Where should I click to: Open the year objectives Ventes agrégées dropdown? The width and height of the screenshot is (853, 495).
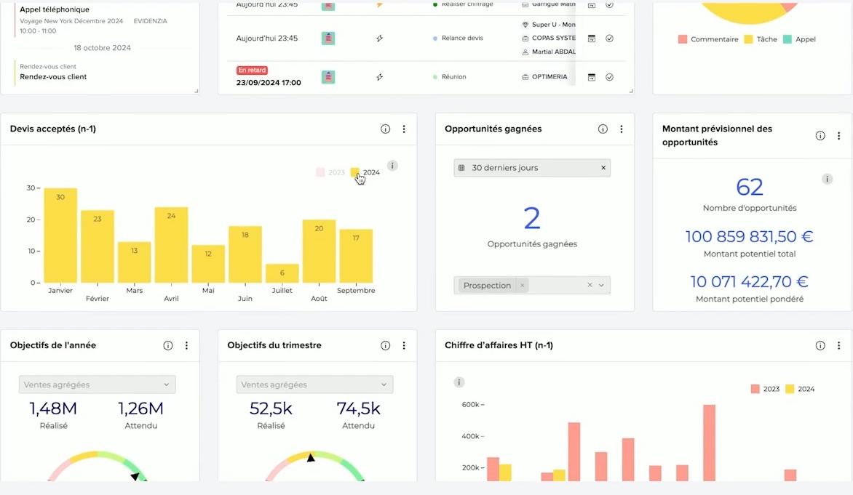click(97, 385)
